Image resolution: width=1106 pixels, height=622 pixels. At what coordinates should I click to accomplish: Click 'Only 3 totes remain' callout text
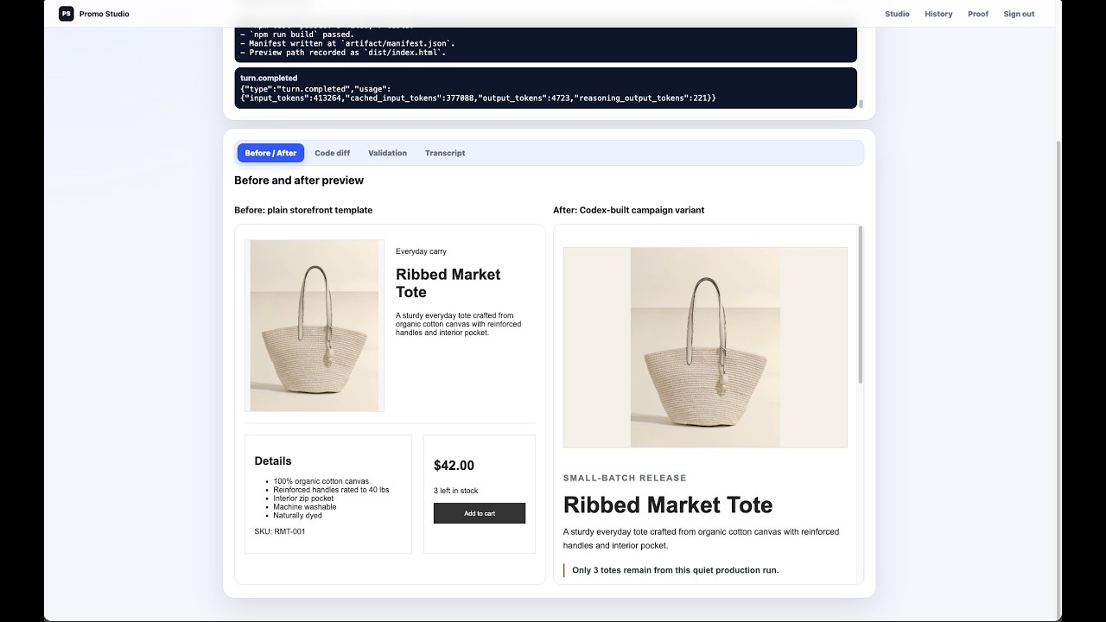[675, 570]
